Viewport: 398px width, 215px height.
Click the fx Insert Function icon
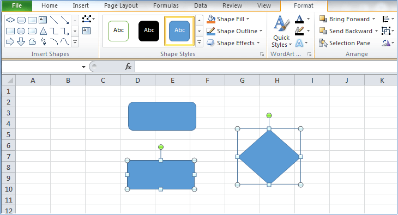[128, 66]
